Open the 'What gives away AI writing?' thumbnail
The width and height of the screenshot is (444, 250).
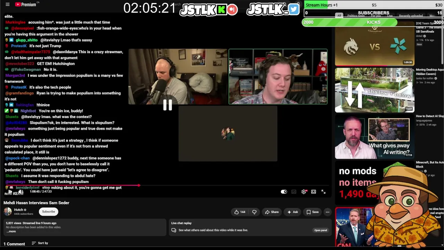click(x=375, y=137)
